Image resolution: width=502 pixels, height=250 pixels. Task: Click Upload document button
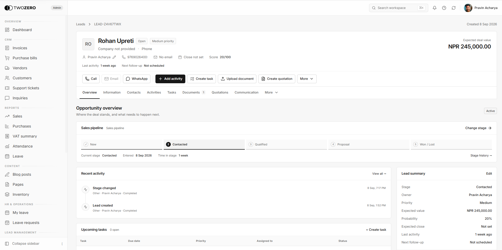point(237,79)
